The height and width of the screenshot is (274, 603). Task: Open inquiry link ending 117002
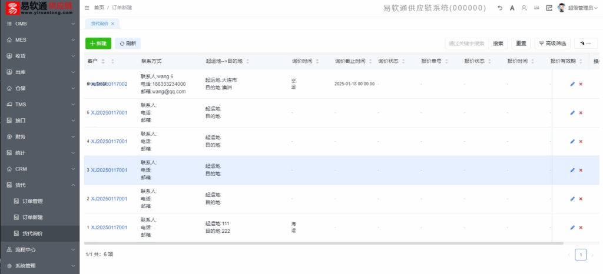[x=109, y=84]
